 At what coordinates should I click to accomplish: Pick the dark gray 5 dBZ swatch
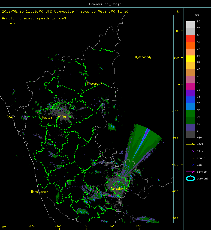(190, 134)
